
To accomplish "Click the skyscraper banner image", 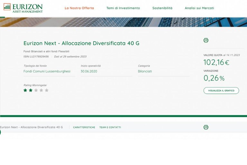I will pyautogui.click(x=123, y=22).
